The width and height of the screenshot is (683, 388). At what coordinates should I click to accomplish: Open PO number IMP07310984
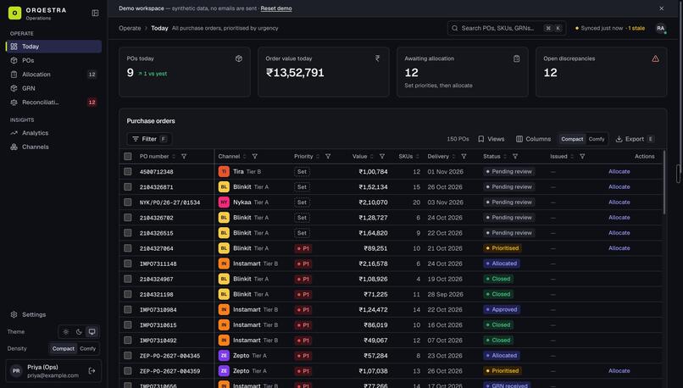pos(158,309)
